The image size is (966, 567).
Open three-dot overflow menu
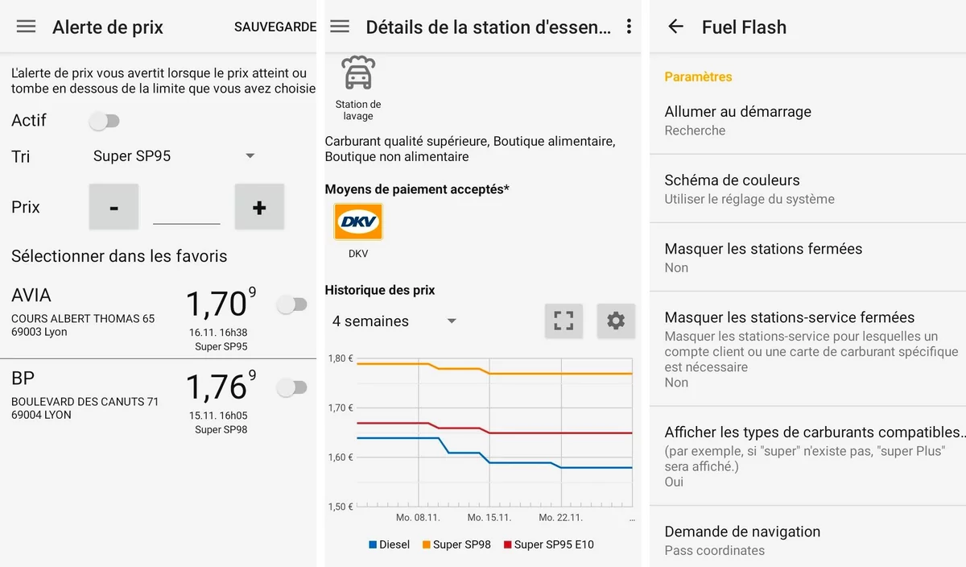[x=629, y=27]
